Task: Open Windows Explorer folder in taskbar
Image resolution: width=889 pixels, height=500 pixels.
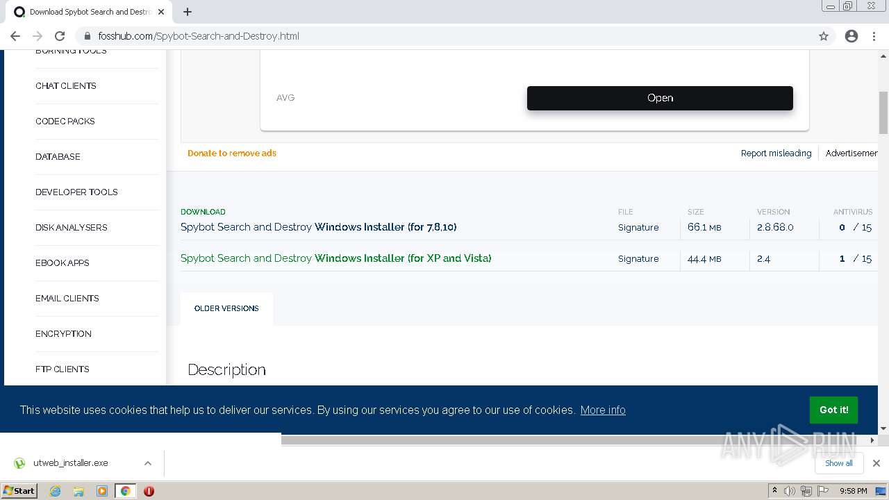Action: pos(78,491)
